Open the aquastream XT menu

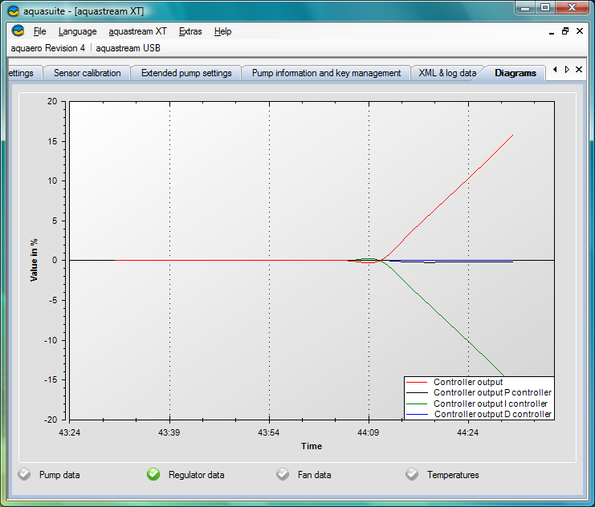click(137, 31)
